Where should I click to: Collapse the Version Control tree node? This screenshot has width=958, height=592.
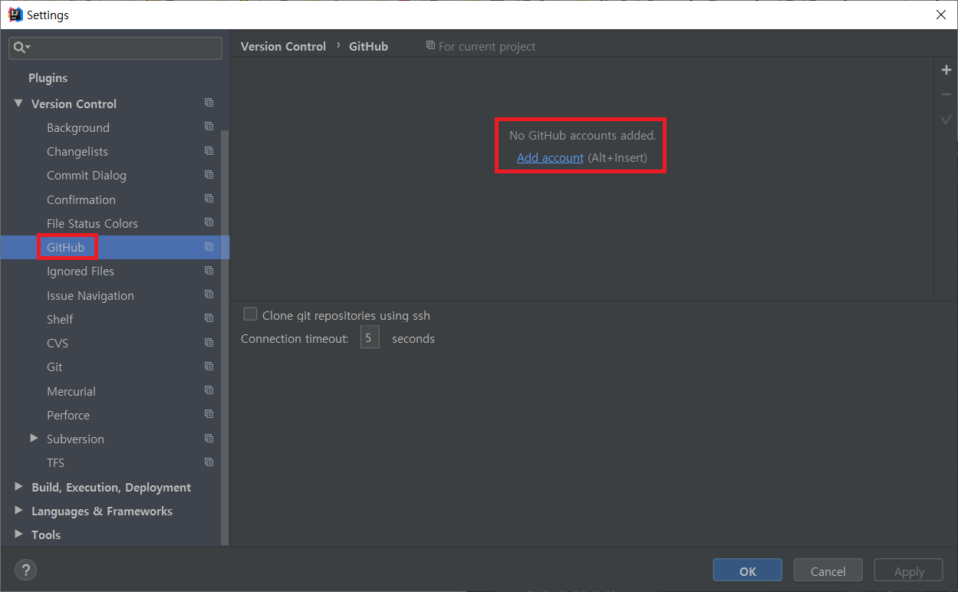pyautogui.click(x=18, y=103)
